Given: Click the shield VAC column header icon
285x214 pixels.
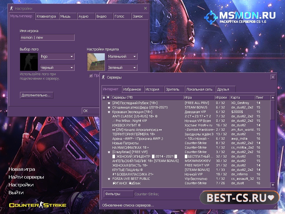Looking at the screenshot, I should coord(108,97).
